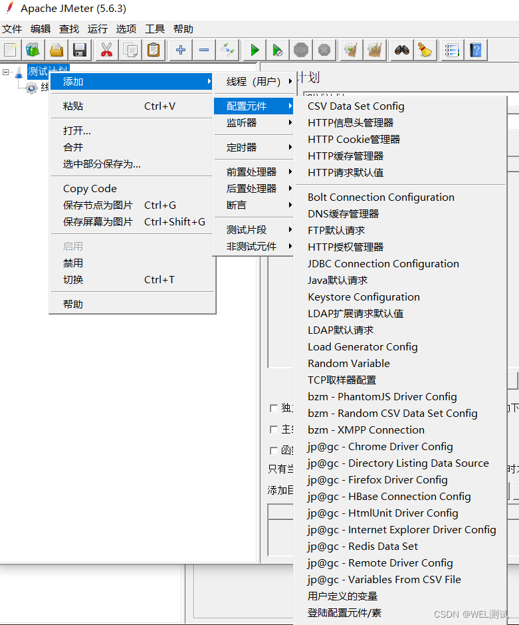The height and width of the screenshot is (625, 519).
Task: Expand all nodes with the plus icon
Action: pyautogui.click(x=181, y=50)
